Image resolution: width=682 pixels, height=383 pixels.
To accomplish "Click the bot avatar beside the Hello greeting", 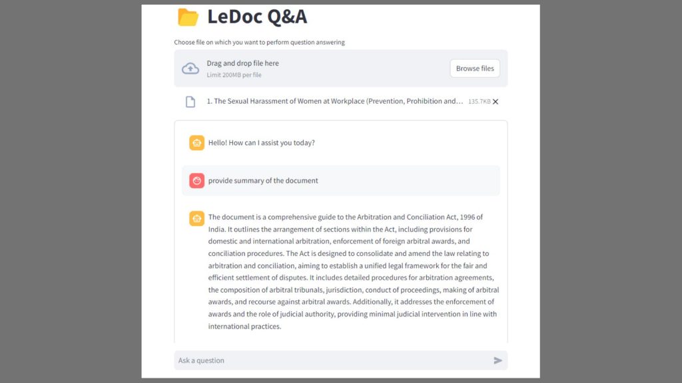I will coord(196,142).
